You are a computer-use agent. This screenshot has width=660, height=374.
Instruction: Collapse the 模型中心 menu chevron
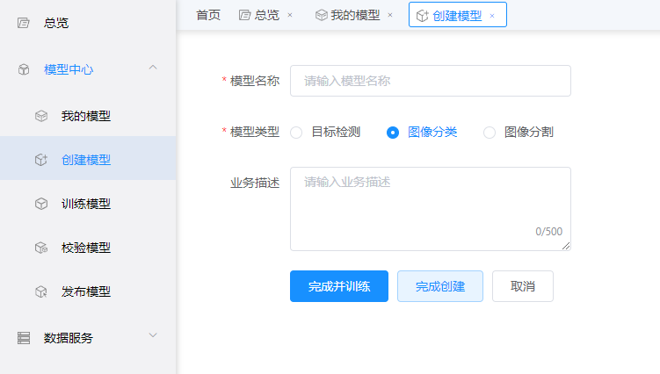[153, 68]
